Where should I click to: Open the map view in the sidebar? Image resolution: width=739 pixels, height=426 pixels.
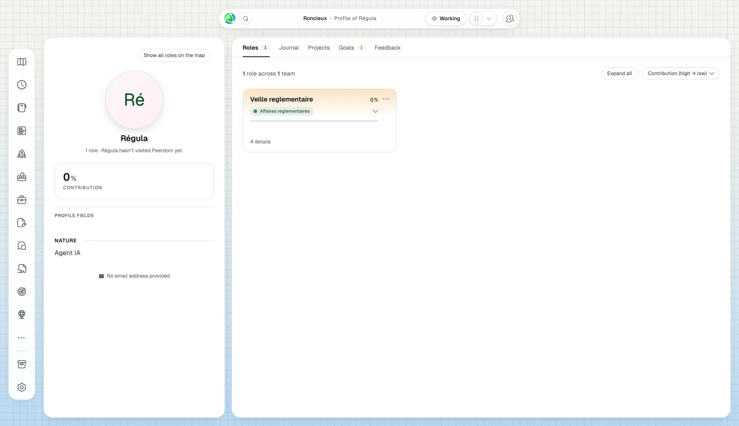tap(22, 62)
